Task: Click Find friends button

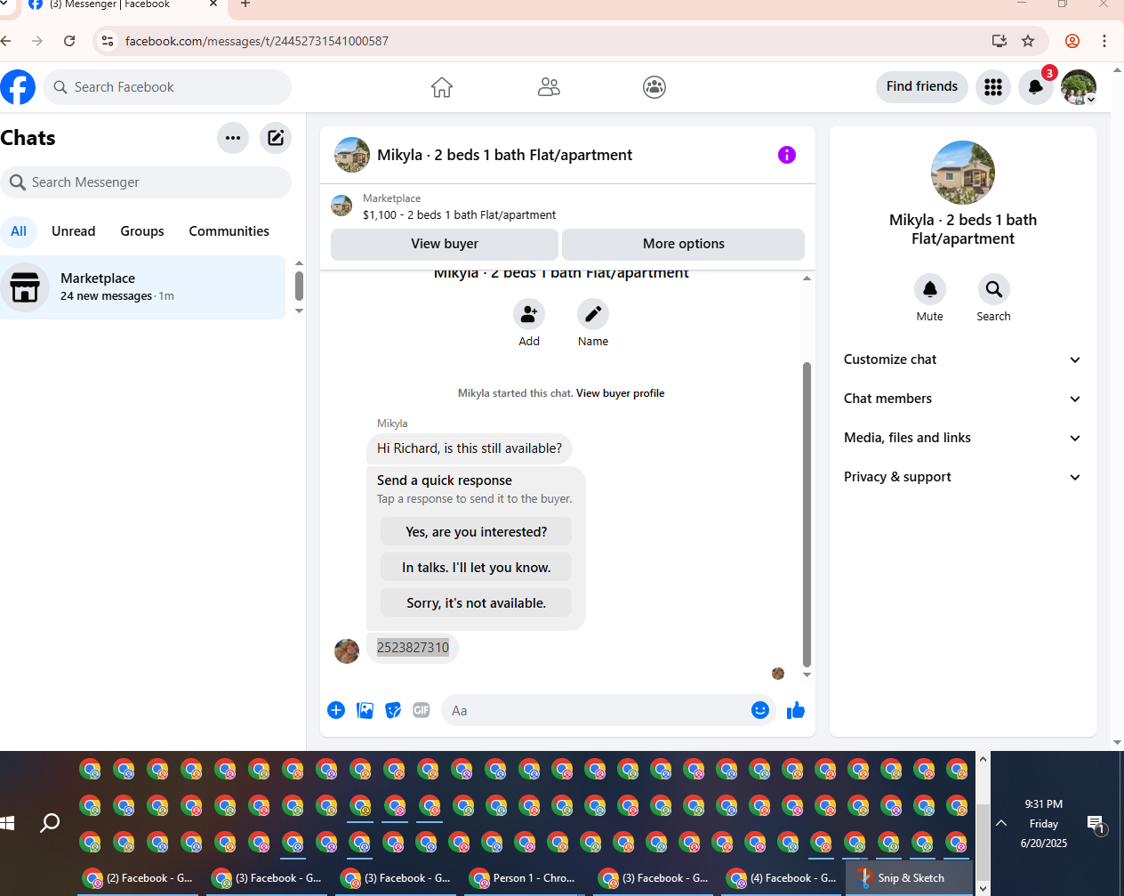Action: coord(922,87)
